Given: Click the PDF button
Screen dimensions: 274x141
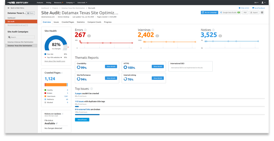Looking at the screenshot, I should pyautogui.click(x=245, y=13).
